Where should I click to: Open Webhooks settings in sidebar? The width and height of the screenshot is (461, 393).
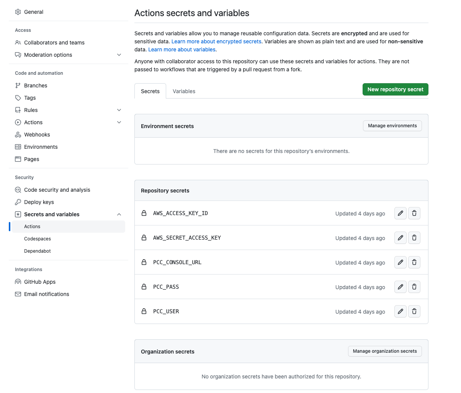click(x=37, y=135)
